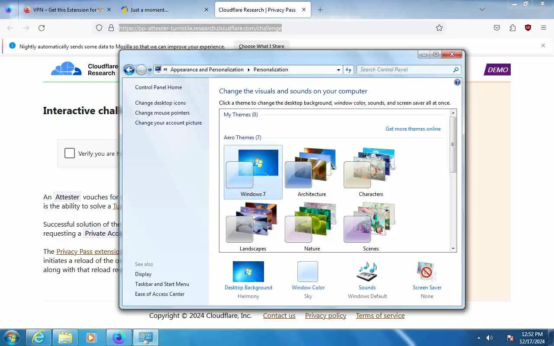554x346 pixels.
Task: Open the Pocket save icon
Action: pyautogui.click(x=497, y=28)
